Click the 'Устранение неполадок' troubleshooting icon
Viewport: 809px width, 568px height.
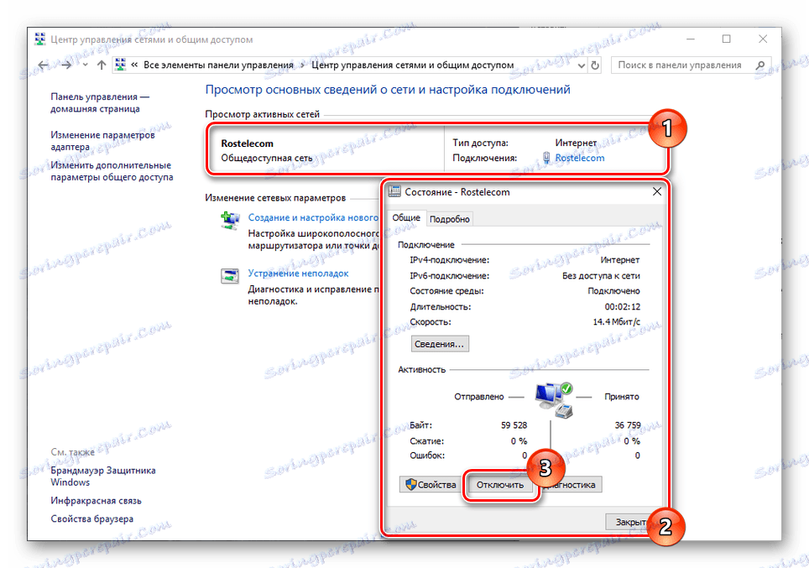click(228, 276)
